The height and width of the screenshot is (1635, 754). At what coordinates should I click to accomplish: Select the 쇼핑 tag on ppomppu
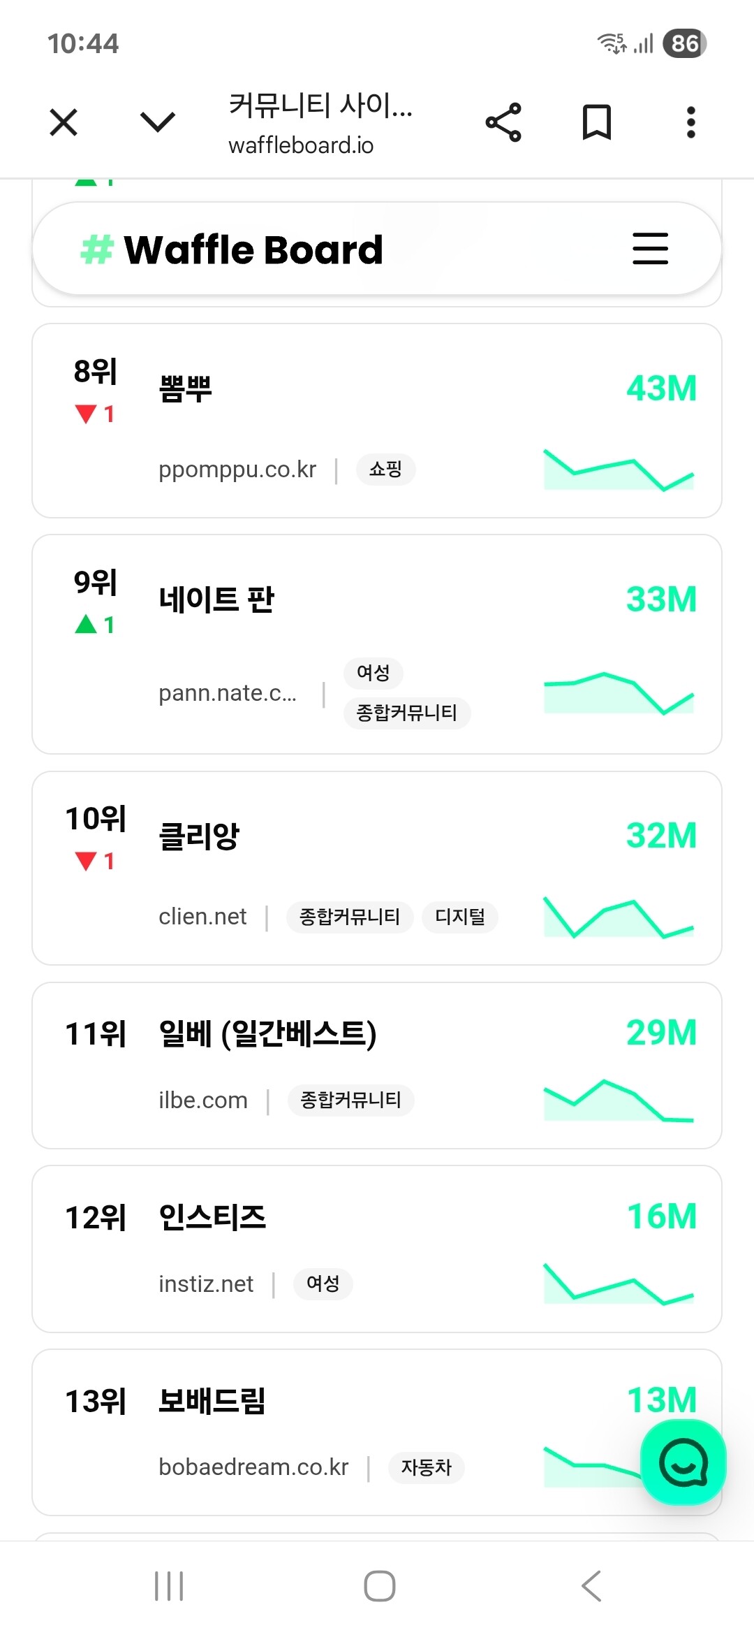coord(385,469)
